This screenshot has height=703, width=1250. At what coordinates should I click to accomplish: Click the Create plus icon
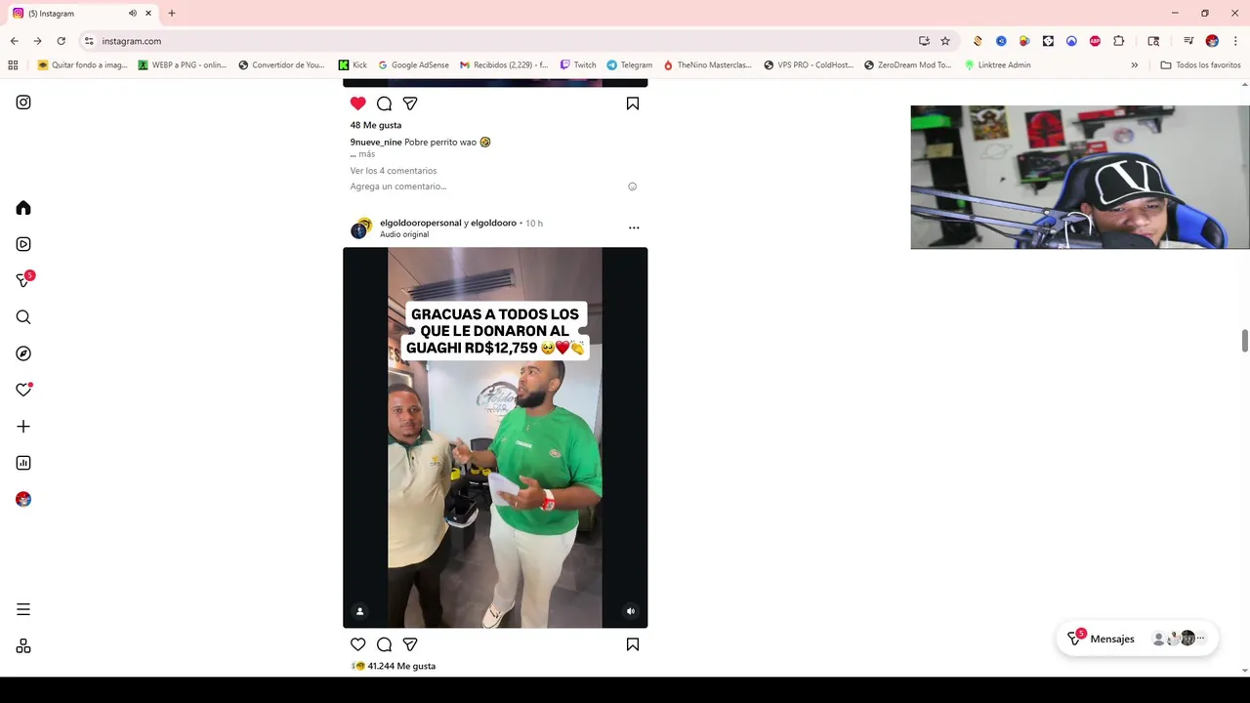pyautogui.click(x=23, y=427)
